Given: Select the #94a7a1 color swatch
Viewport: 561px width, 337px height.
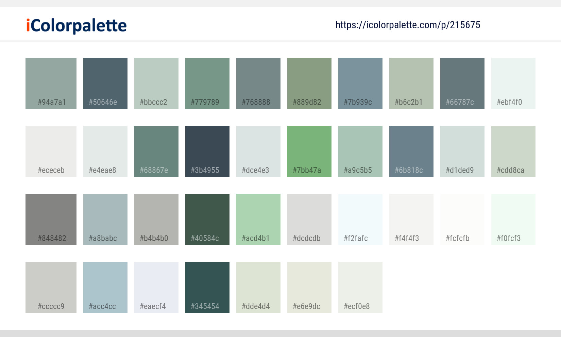Looking at the screenshot, I should click(51, 83).
